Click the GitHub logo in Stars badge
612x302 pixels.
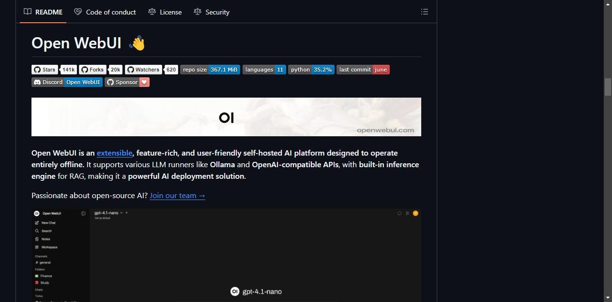(37, 70)
